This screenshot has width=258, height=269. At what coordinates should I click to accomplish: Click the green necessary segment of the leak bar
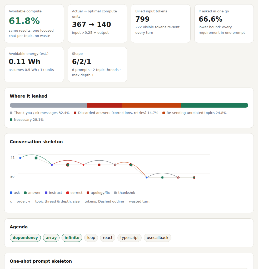click(215, 105)
